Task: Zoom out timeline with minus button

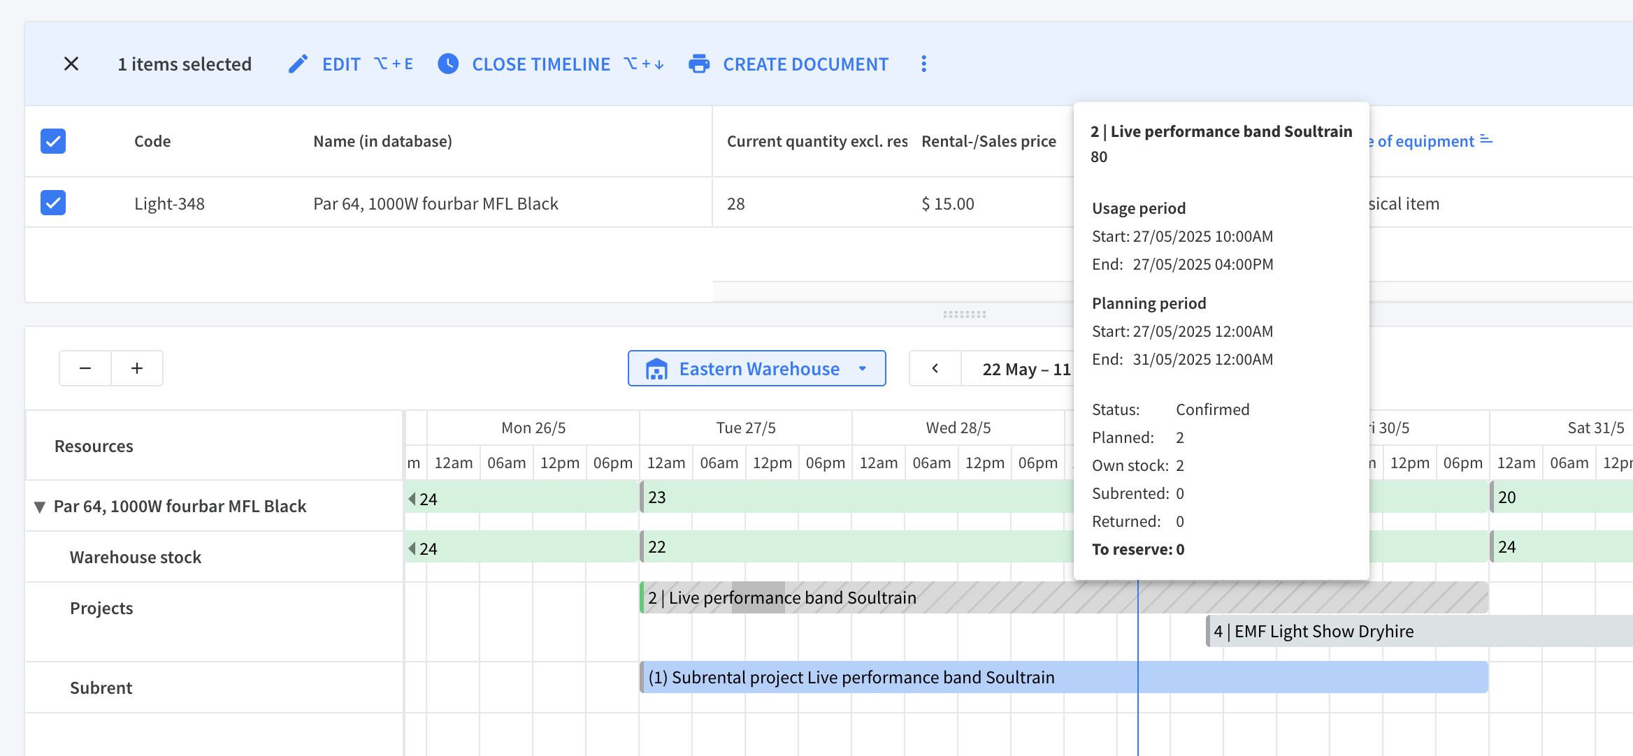Action: coord(85,368)
